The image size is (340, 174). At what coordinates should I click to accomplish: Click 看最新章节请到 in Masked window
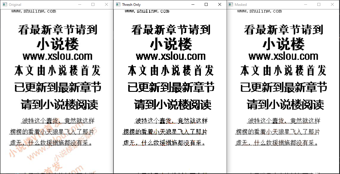click(284, 30)
